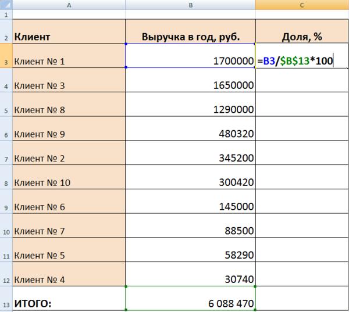The height and width of the screenshot is (312, 349).
Task: Select row 7 header
Action: click(6, 153)
